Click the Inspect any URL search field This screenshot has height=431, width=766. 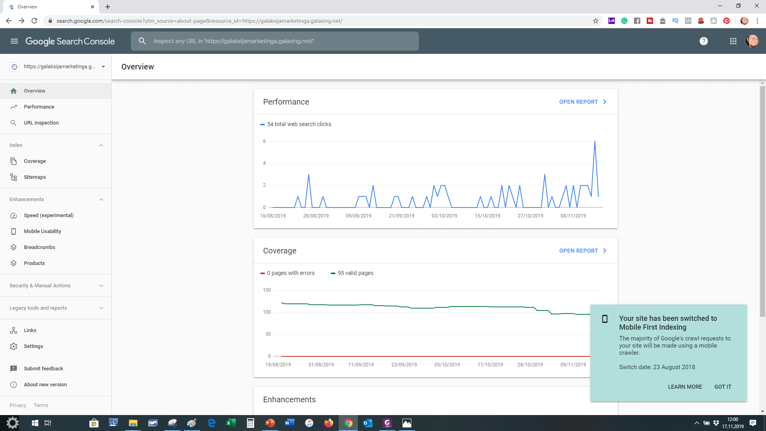point(279,41)
